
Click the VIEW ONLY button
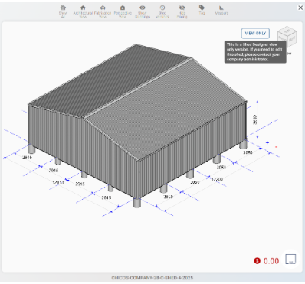(255, 33)
